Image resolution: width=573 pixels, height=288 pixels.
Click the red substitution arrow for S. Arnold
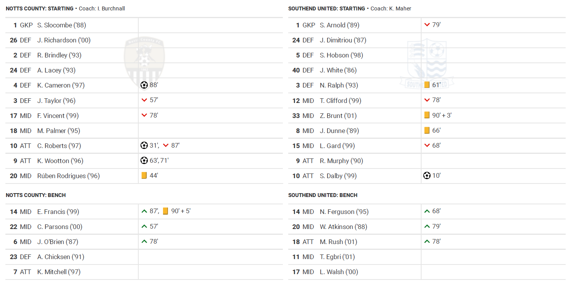pyautogui.click(x=427, y=25)
